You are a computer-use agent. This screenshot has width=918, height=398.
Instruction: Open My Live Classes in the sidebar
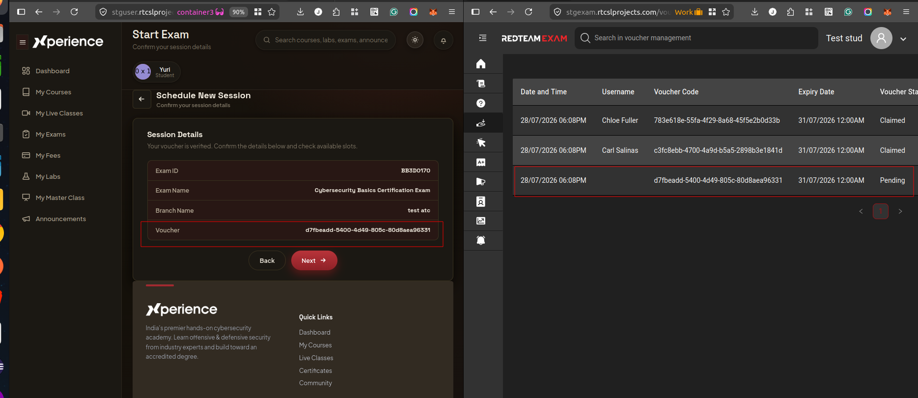(59, 114)
